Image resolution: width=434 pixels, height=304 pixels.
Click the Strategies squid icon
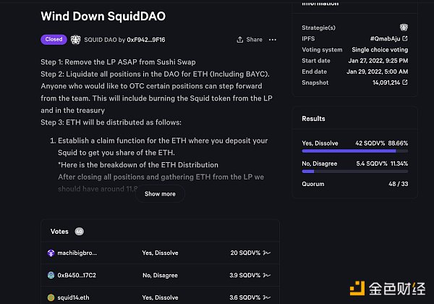[403, 28]
